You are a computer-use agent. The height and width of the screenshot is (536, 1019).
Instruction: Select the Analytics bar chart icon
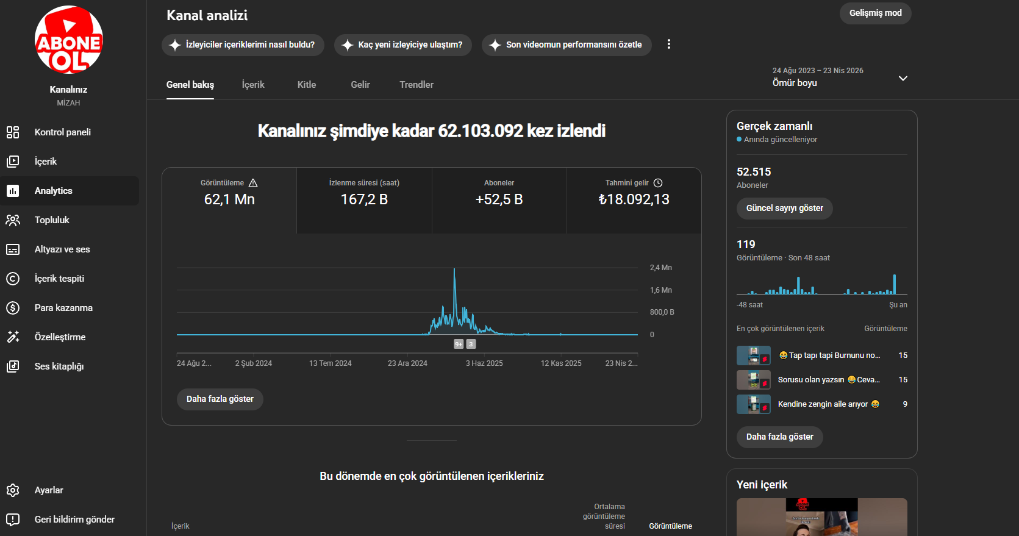13,191
